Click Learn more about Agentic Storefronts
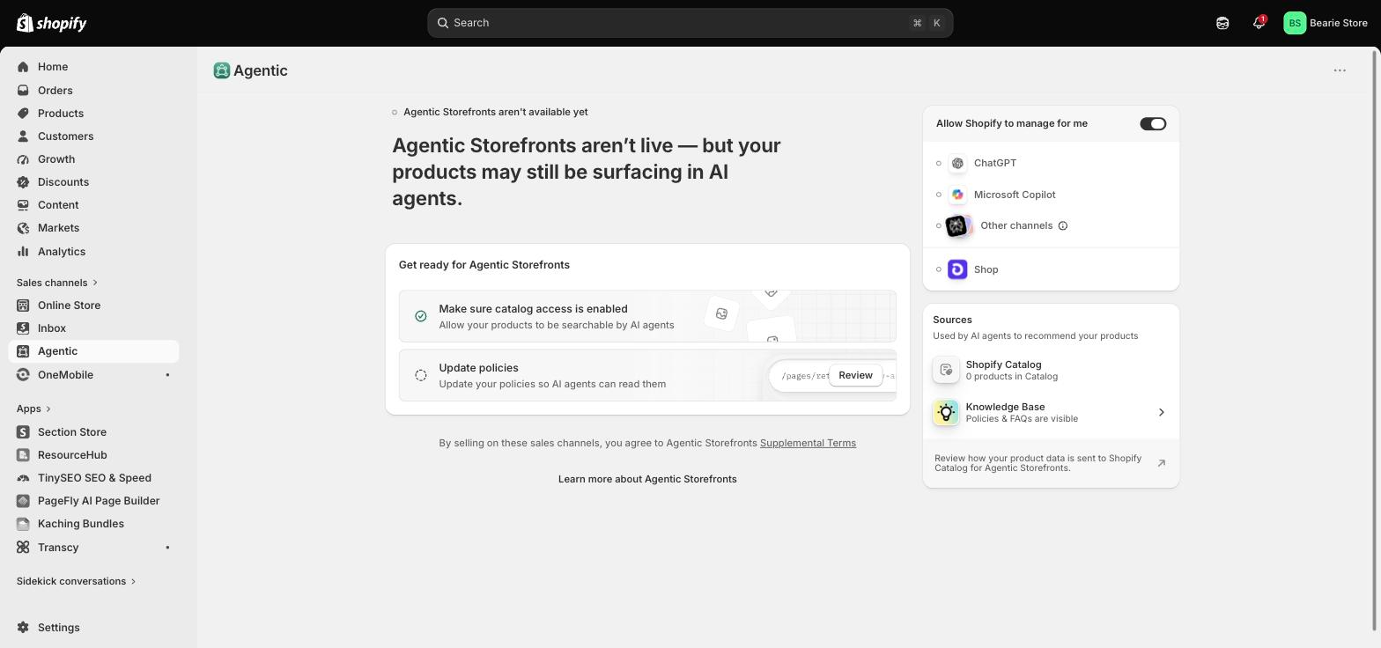 tap(647, 479)
